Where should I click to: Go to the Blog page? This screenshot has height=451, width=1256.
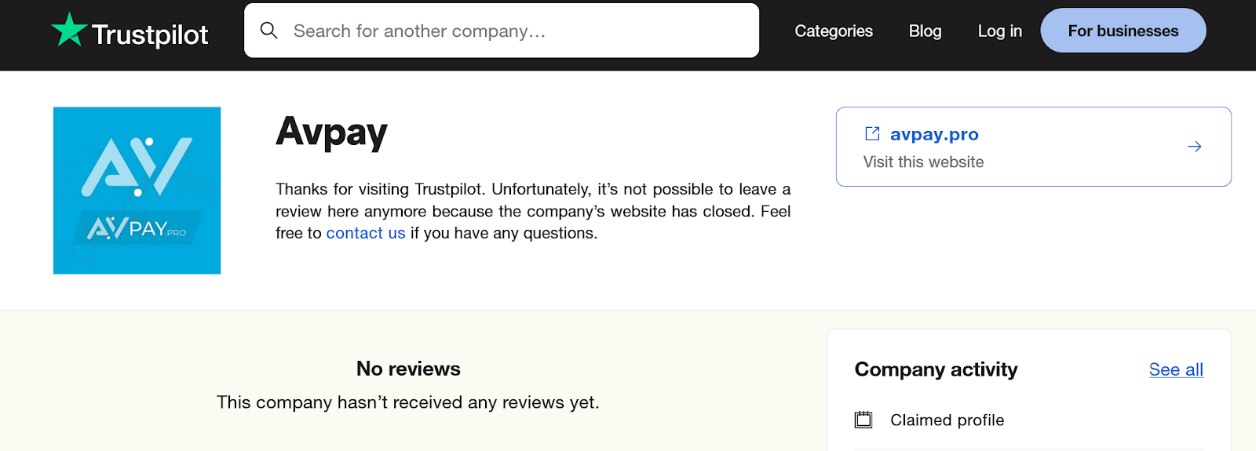925,31
